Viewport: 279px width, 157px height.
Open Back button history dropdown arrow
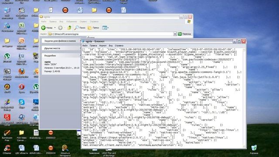pos(55,27)
